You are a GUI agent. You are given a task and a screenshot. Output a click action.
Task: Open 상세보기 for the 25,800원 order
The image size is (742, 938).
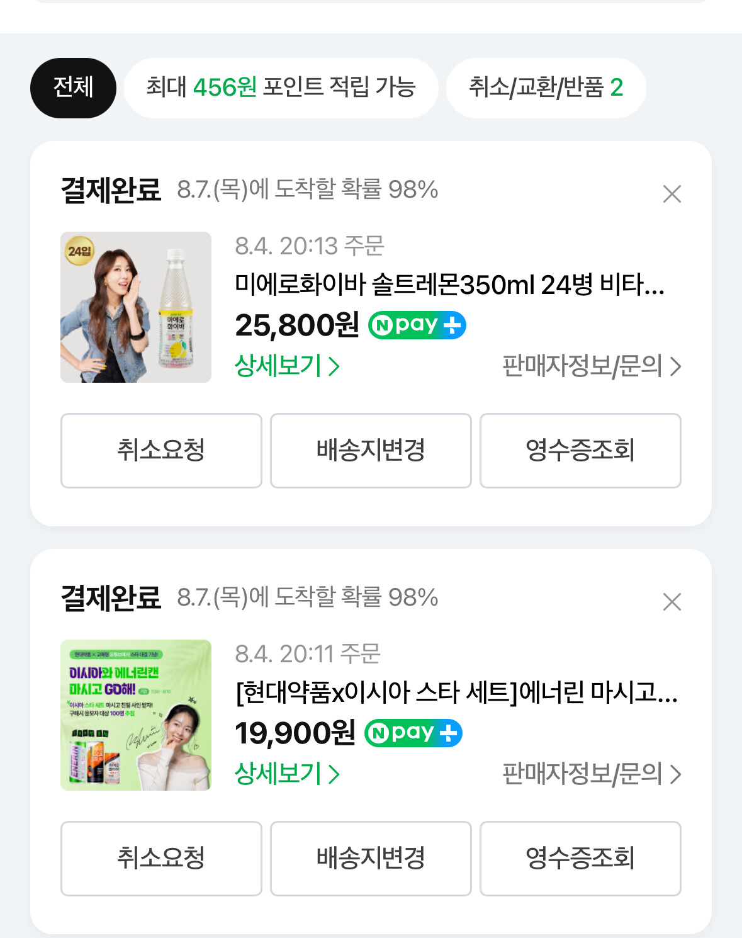[286, 366]
